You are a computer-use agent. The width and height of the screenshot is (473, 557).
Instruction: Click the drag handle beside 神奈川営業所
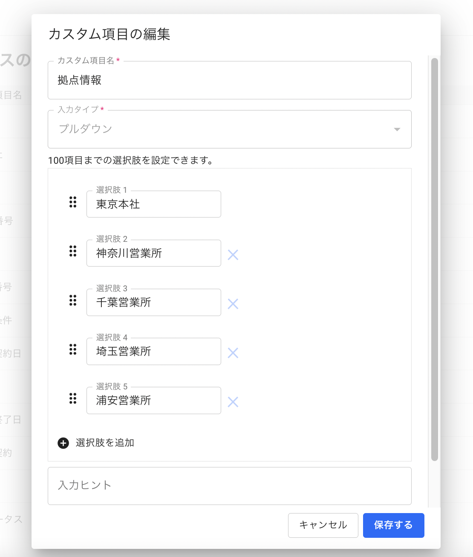click(x=73, y=251)
